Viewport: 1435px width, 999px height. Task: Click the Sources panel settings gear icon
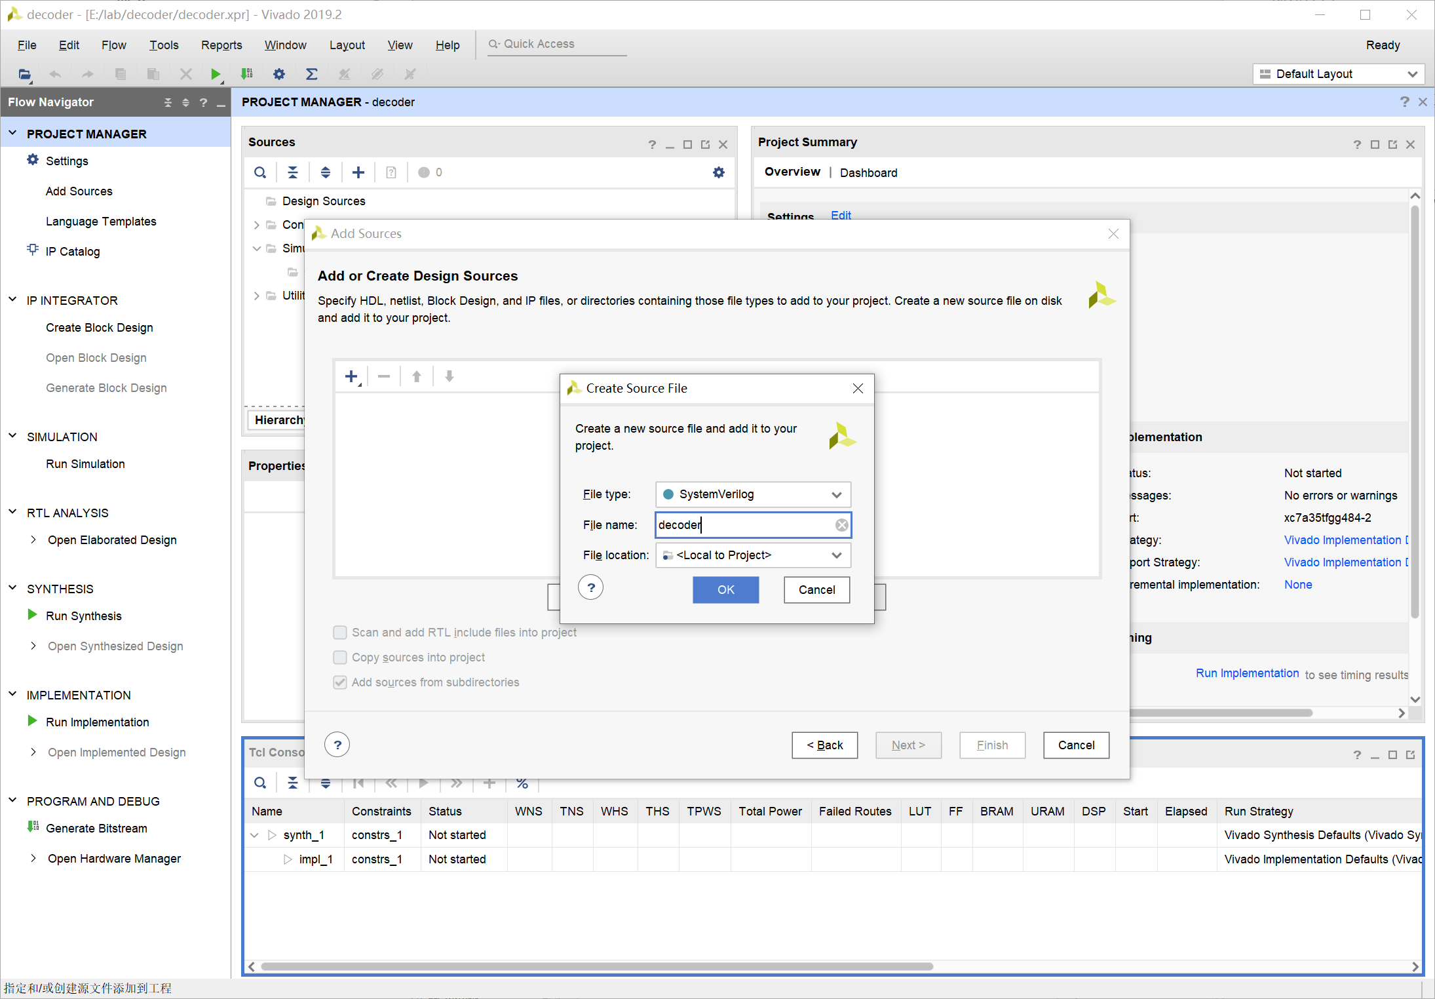(719, 172)
